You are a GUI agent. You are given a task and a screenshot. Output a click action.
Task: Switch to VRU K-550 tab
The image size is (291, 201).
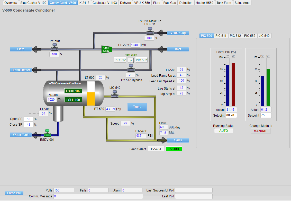[x=142, y=3]
